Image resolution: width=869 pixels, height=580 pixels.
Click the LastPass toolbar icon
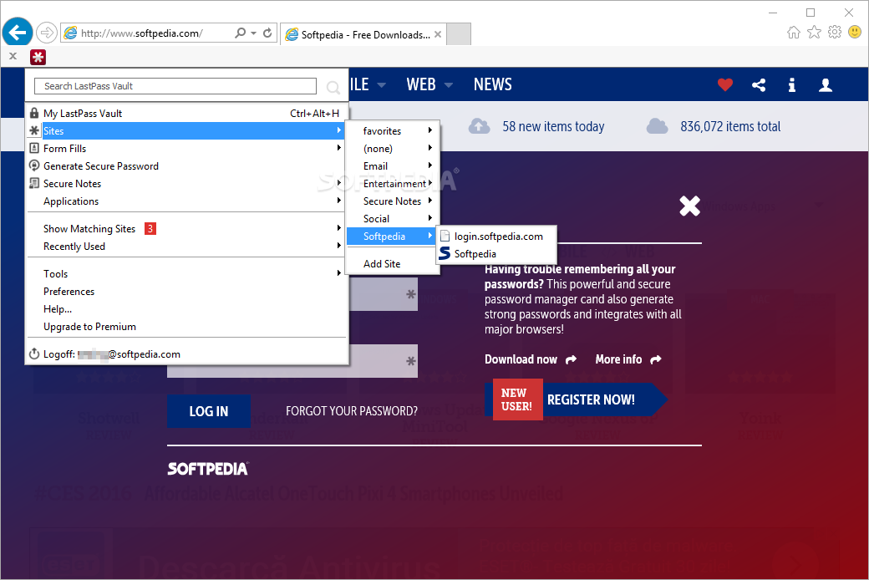coord(38,57)
